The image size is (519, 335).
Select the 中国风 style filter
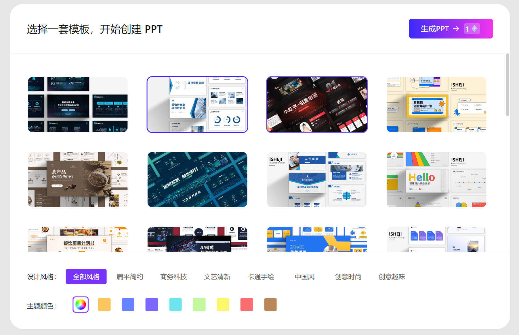[x=304, y=277]
